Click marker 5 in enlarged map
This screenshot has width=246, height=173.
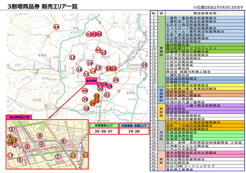click(x=20, y=160)
